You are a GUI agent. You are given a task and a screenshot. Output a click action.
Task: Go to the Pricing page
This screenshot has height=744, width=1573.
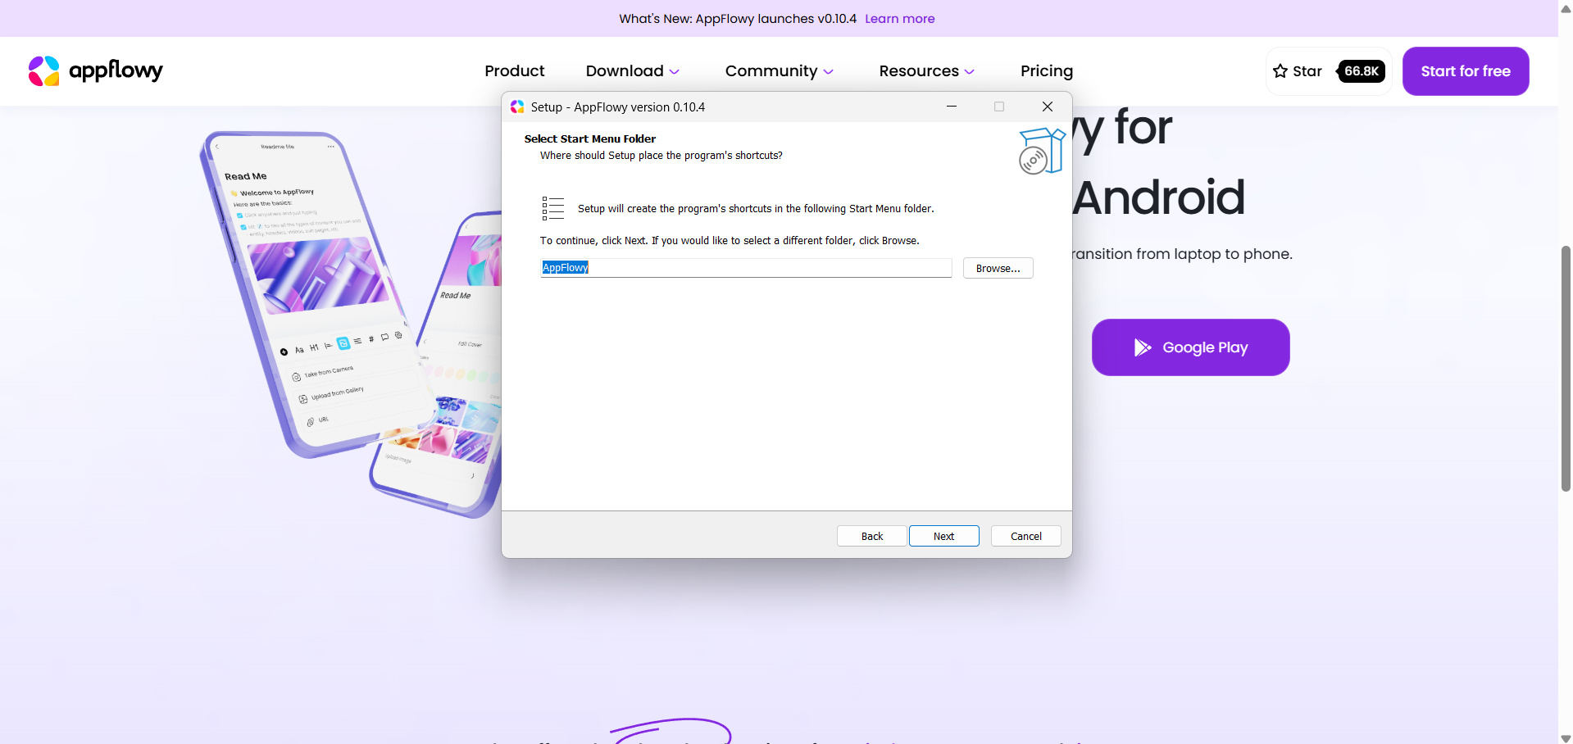pos(1046,71)
